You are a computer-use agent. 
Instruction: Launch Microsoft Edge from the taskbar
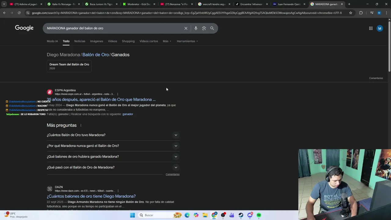[187, 215]
